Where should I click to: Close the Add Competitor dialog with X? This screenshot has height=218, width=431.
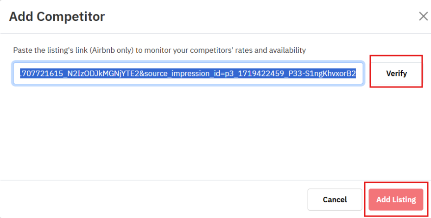pos(423,17)
